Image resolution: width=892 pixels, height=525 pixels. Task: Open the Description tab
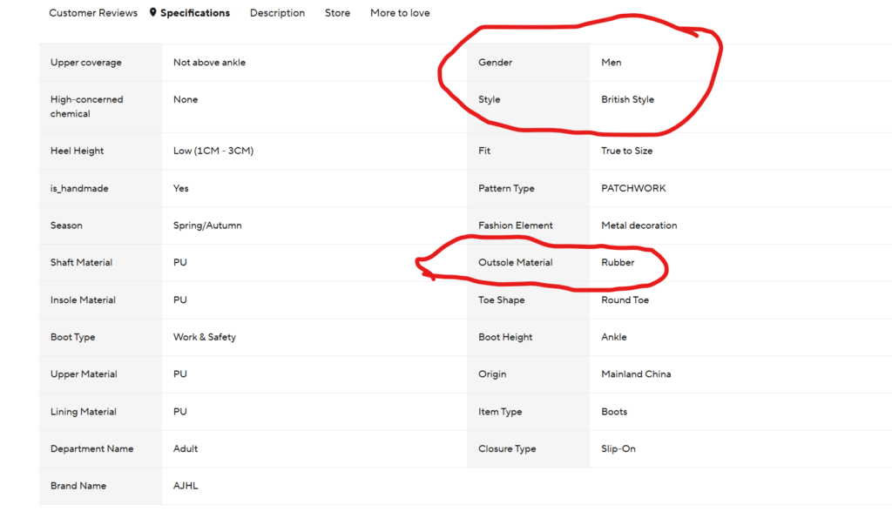(x=277, y=13)
